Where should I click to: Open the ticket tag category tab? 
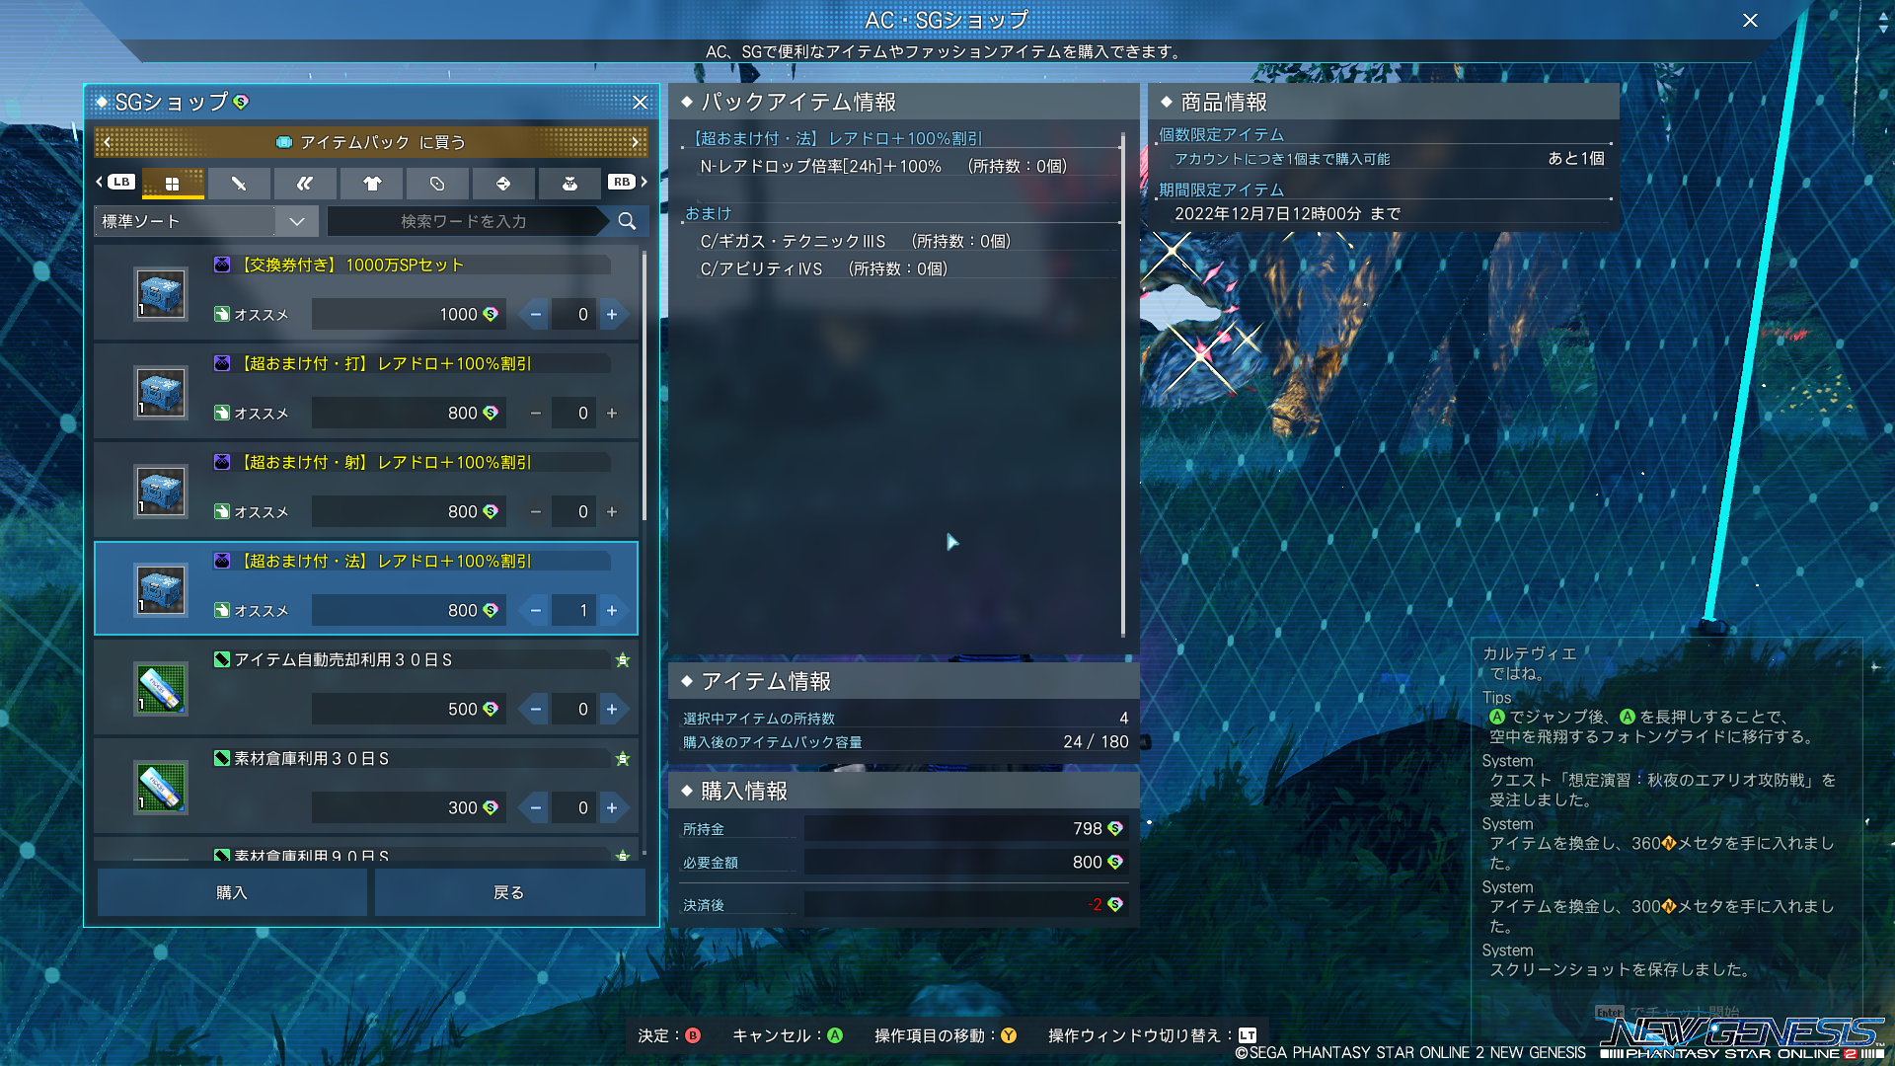point(437,183)
